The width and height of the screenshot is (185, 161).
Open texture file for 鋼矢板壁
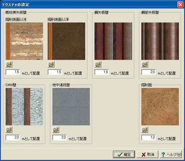pos(98,64)
